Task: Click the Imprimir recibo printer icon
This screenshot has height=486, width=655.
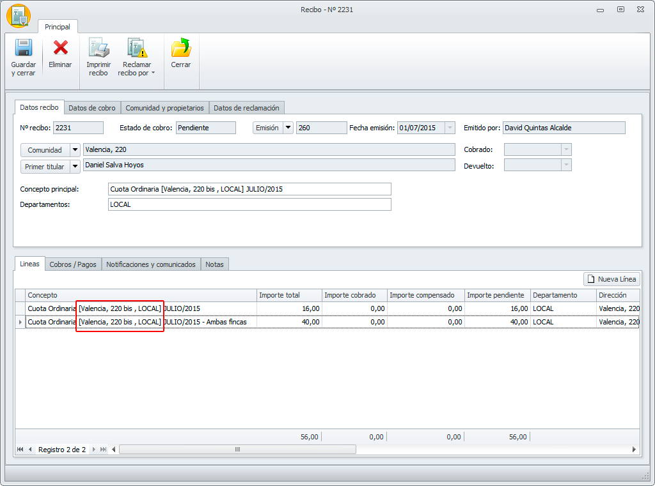Action: point(99,49)
